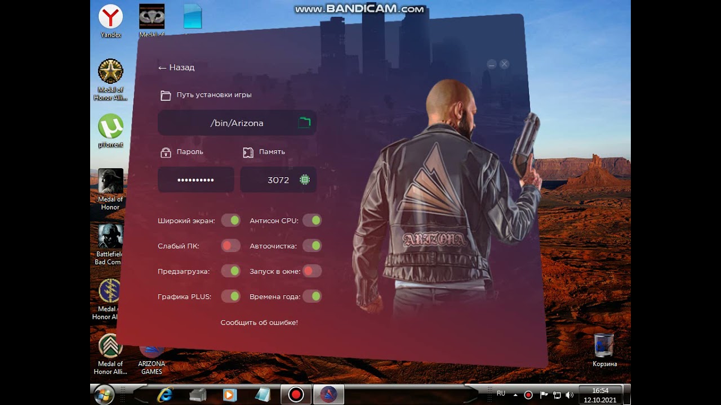The image size is (721, 405).
Task: Click the RU language indicator
Action: click(501, 394)
